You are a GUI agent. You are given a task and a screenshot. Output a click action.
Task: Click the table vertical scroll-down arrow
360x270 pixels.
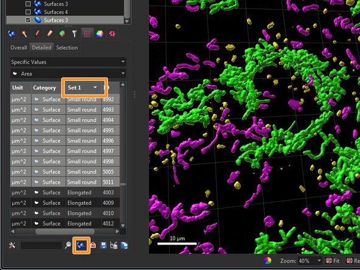(123, 226)
